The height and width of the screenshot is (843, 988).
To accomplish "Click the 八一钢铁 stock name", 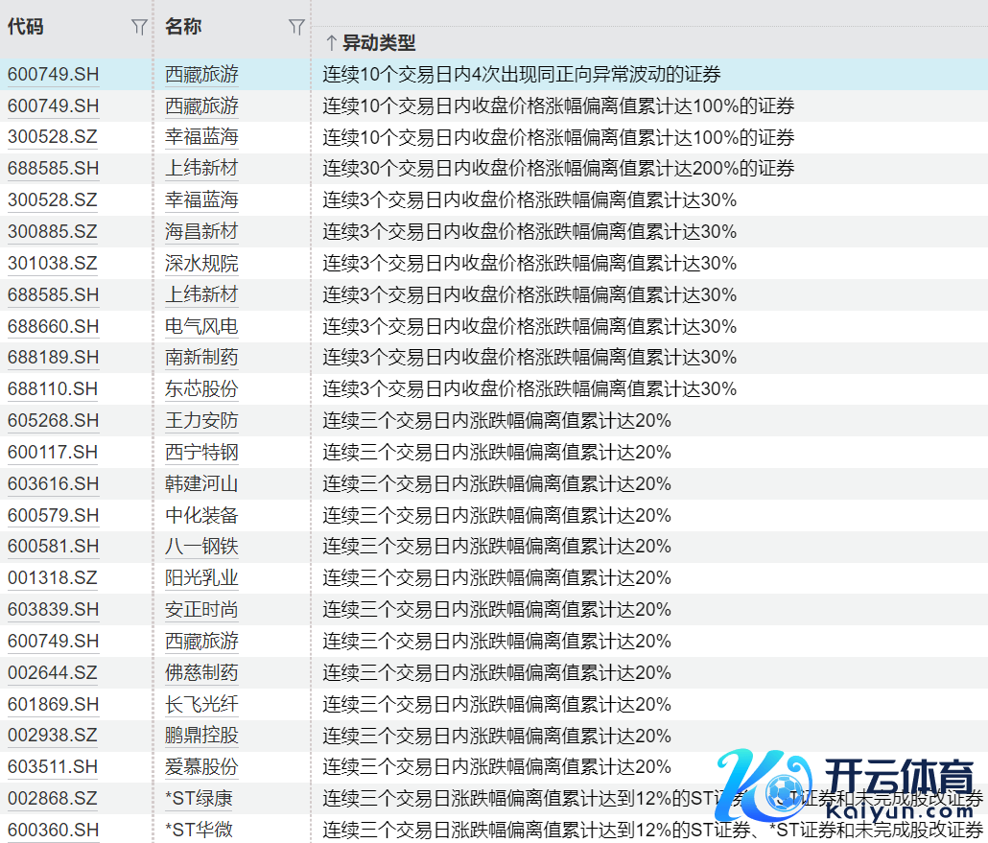I will [201, 547].
